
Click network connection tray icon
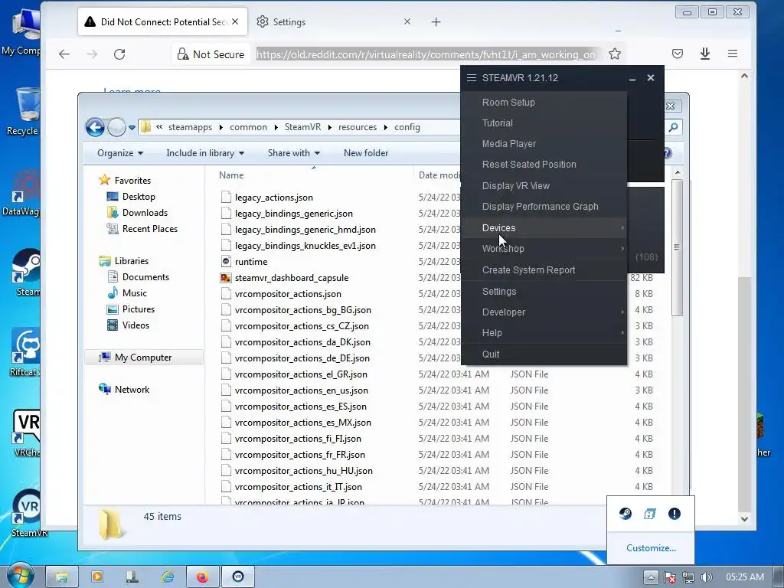(x=688, y=577)
